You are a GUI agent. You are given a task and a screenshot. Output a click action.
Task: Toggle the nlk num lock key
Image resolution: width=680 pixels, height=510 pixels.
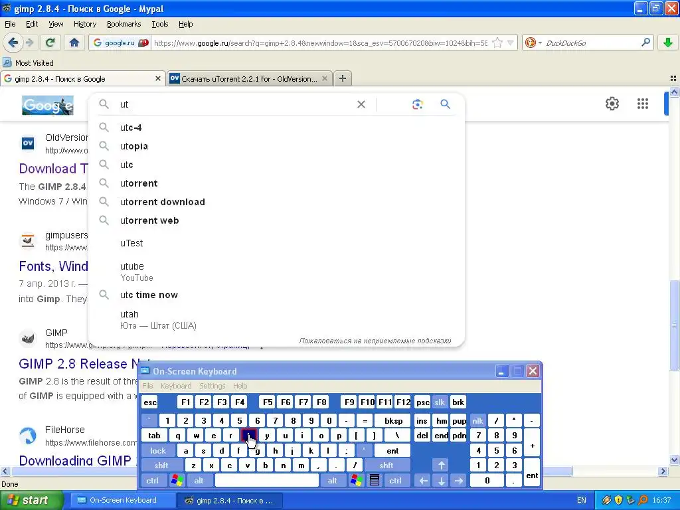[x=477, y=420]
